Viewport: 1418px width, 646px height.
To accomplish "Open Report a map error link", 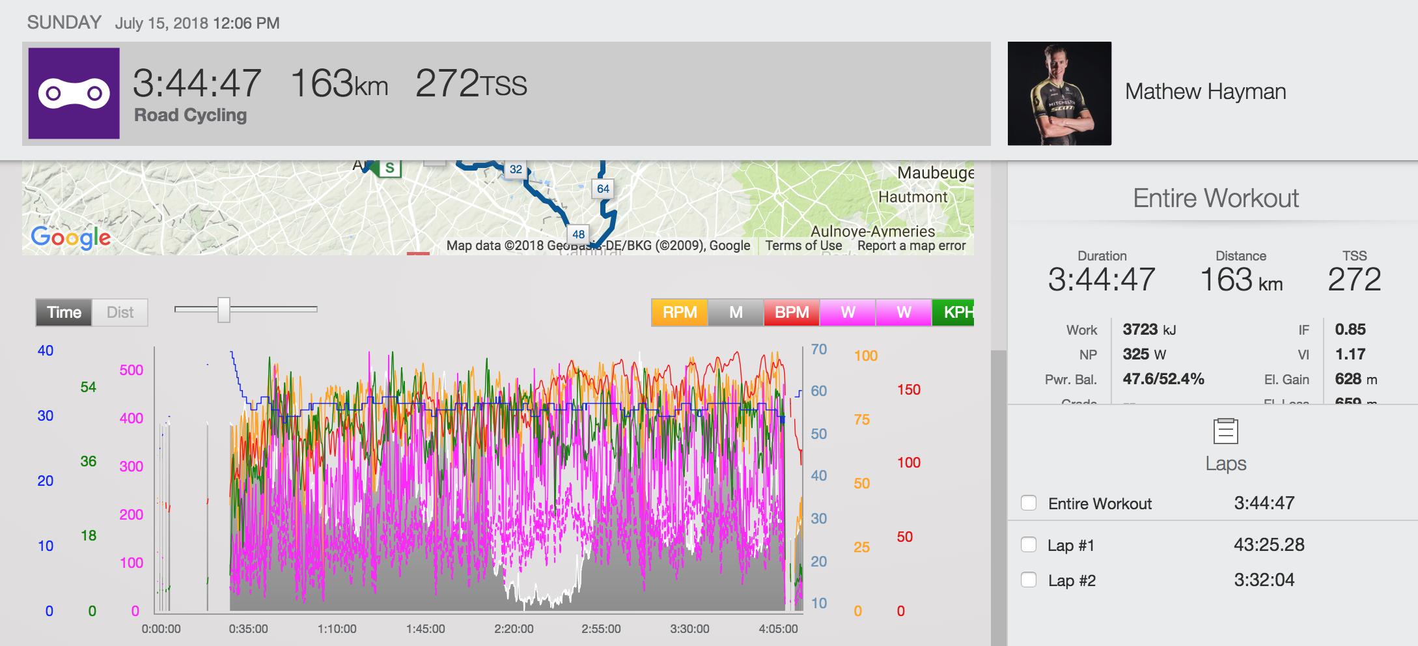I will tap(911, 246).
